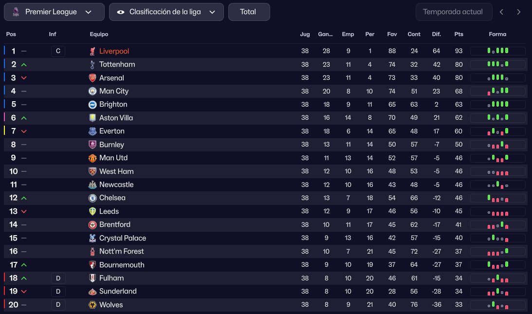This screenshot has height=314, width=532.
Task: Select the Total filter button
Action: point(248,12)
